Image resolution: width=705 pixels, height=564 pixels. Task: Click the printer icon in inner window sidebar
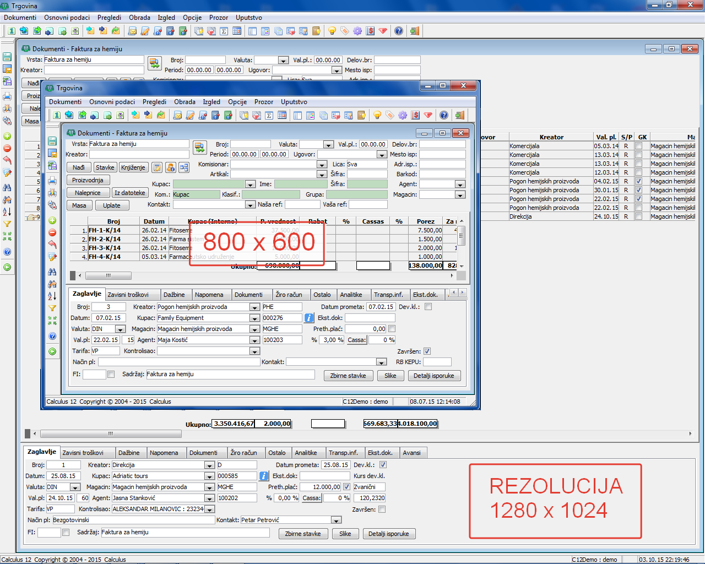[52, 181]
